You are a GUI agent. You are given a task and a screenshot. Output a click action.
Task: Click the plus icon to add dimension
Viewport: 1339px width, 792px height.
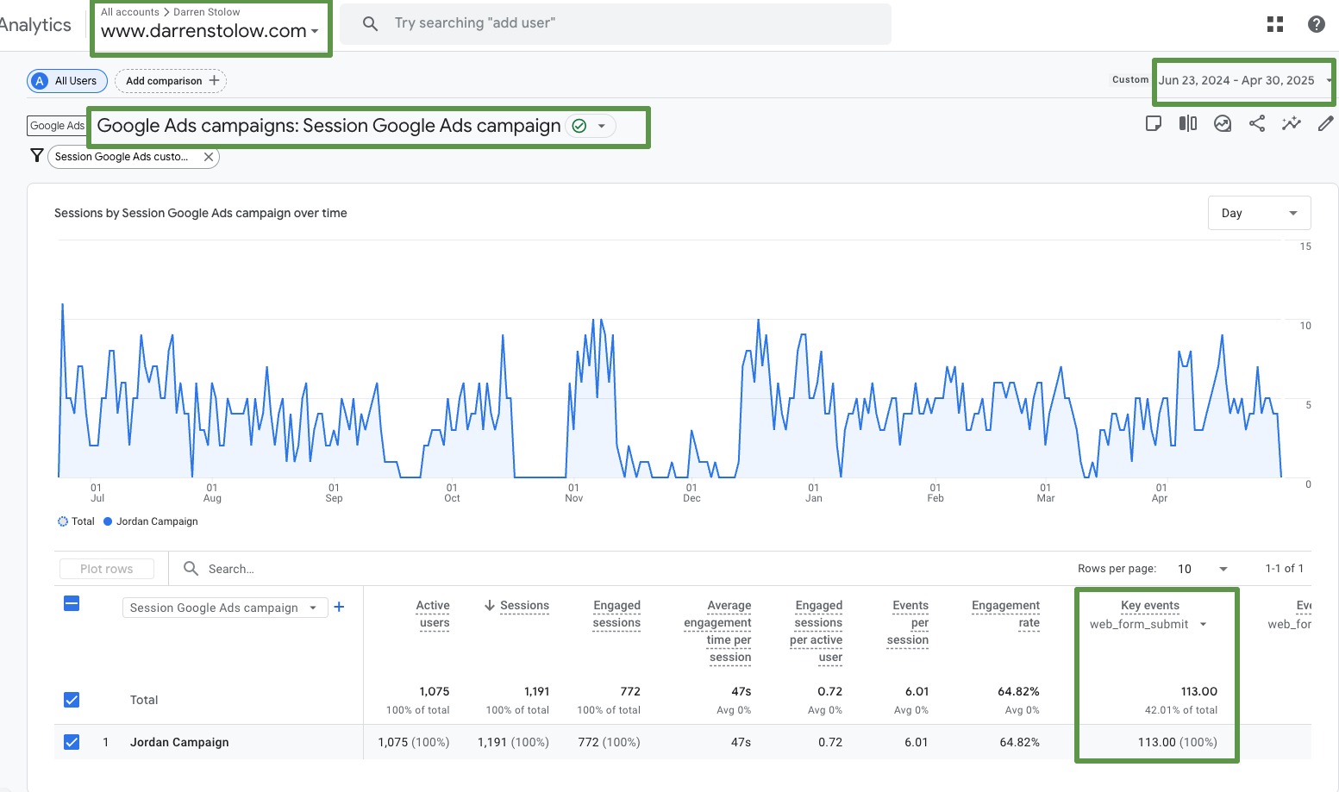click(340, 607)
